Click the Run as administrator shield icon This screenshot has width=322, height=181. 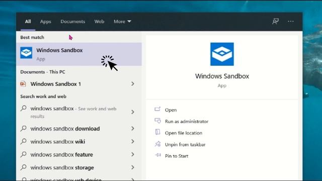click(157, 121)
